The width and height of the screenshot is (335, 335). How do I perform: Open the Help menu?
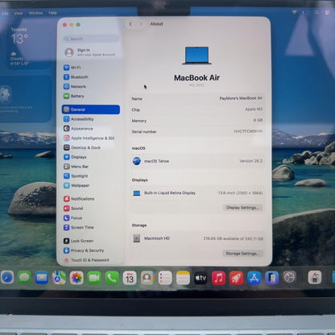[53, 13]
